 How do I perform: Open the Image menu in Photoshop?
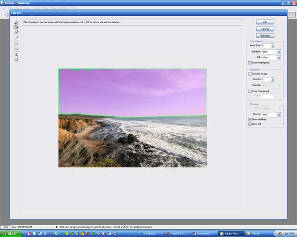18,8
